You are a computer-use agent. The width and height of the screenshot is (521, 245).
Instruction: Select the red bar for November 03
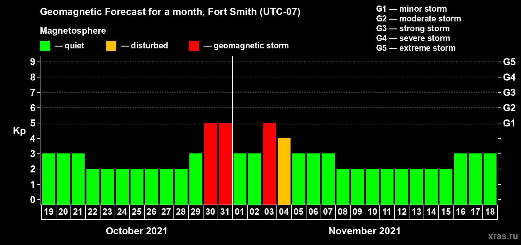pyautogui.click(x=269, y=164)
